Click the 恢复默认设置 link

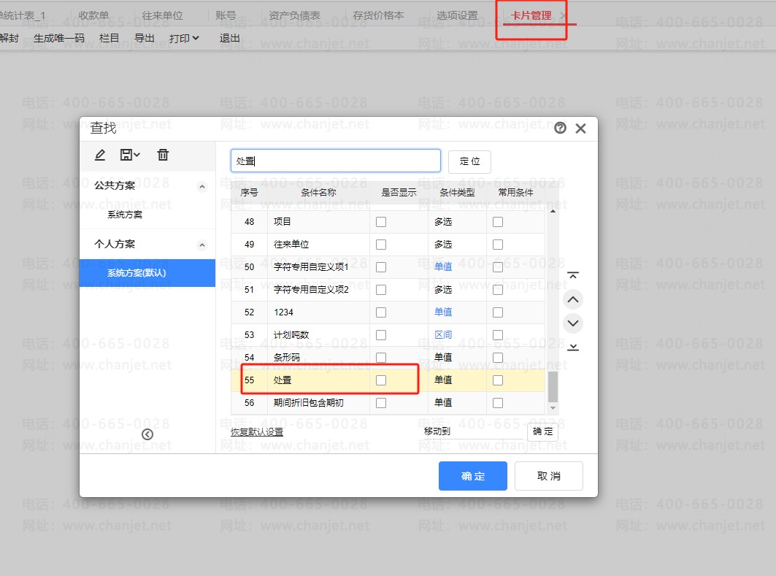[257, 431]
